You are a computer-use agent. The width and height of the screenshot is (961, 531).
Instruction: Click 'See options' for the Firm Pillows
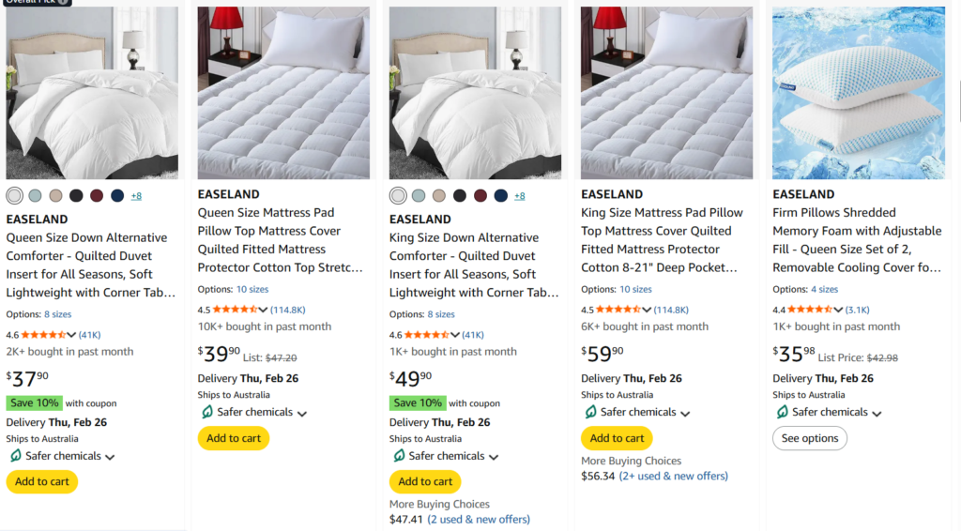click(809, 438)
